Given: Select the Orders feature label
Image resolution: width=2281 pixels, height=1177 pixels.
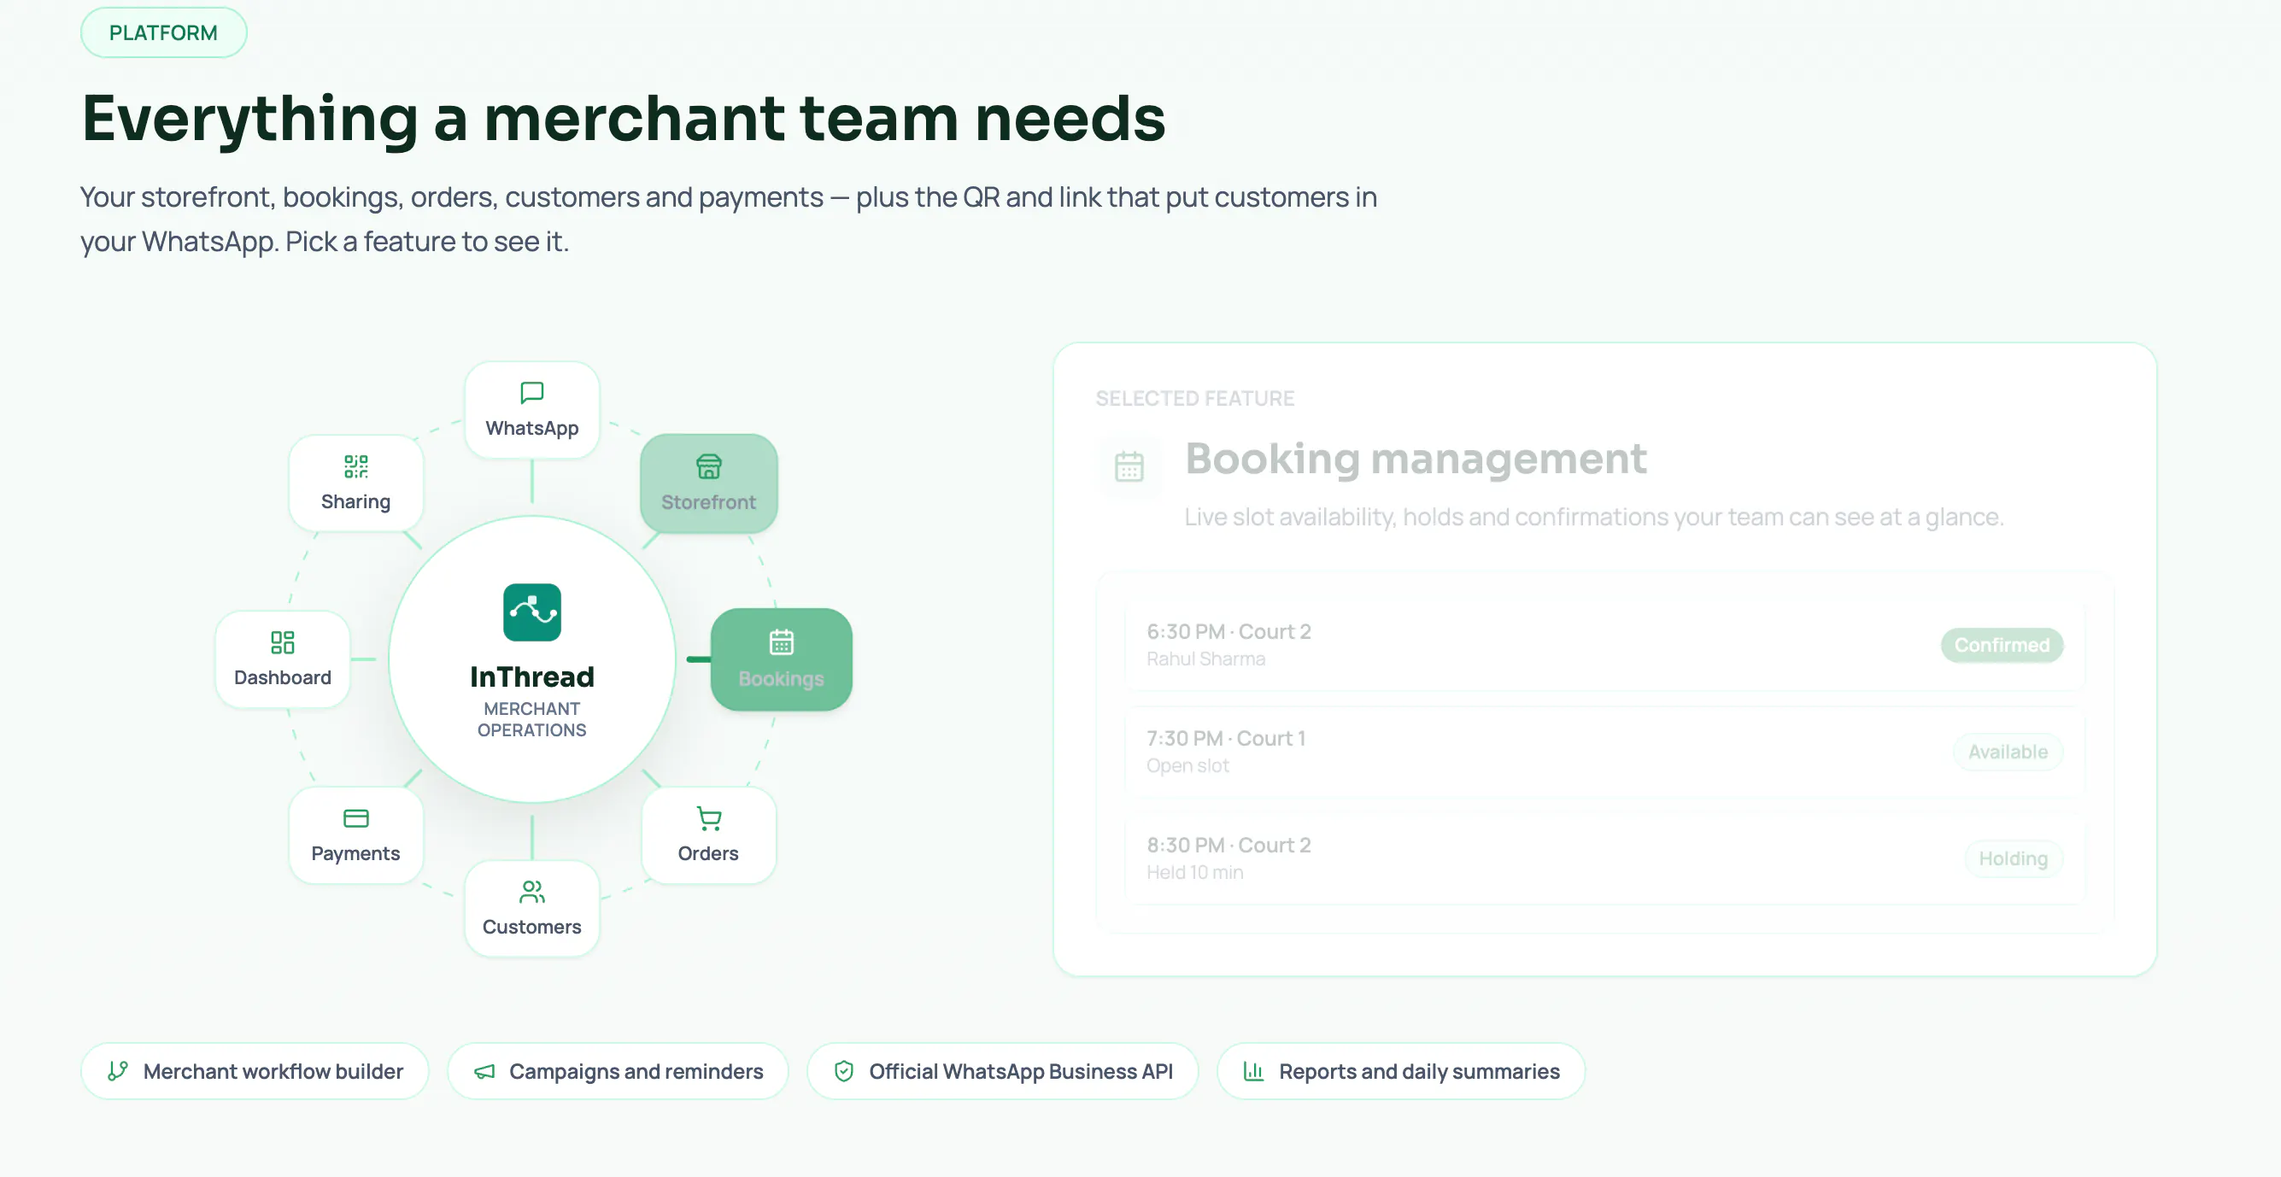Looking at the screenshot, I should pyautogui.click(x=707, y=853).
